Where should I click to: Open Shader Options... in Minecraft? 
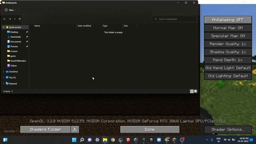[228, 130]
